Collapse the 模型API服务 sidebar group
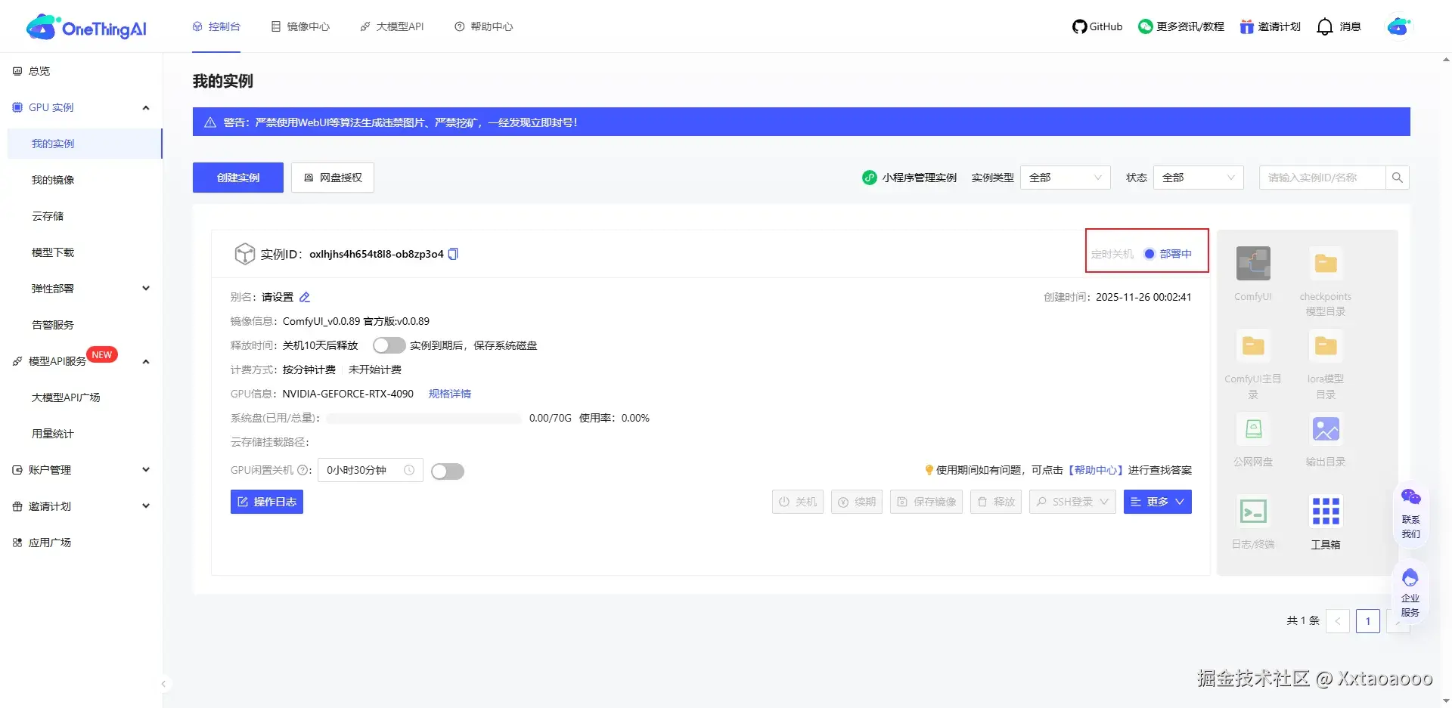 pos(146,361)
